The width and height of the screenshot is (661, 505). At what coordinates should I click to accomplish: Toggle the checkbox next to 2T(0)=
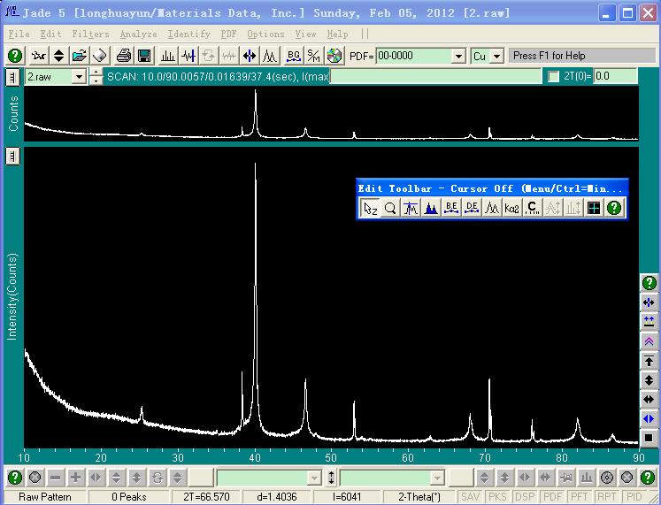553,77
